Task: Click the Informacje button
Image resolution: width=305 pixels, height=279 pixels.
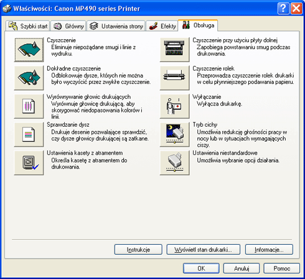Action: pos(269,250)
